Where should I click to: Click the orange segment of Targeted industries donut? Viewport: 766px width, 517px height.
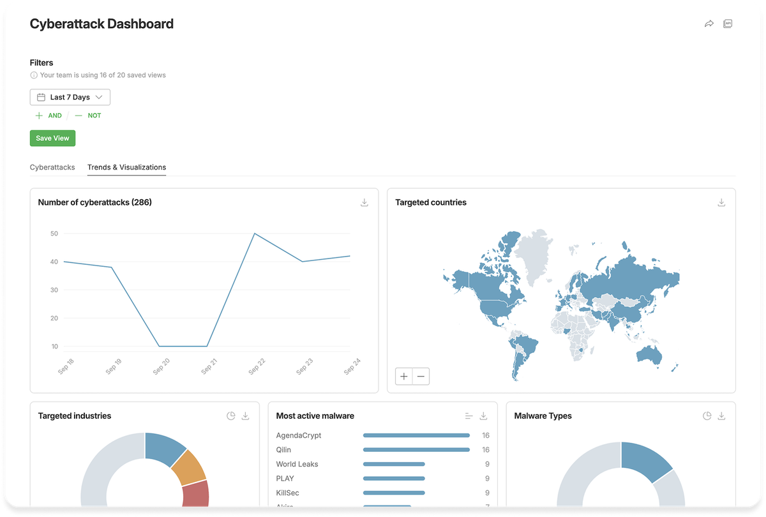point(190,466)
